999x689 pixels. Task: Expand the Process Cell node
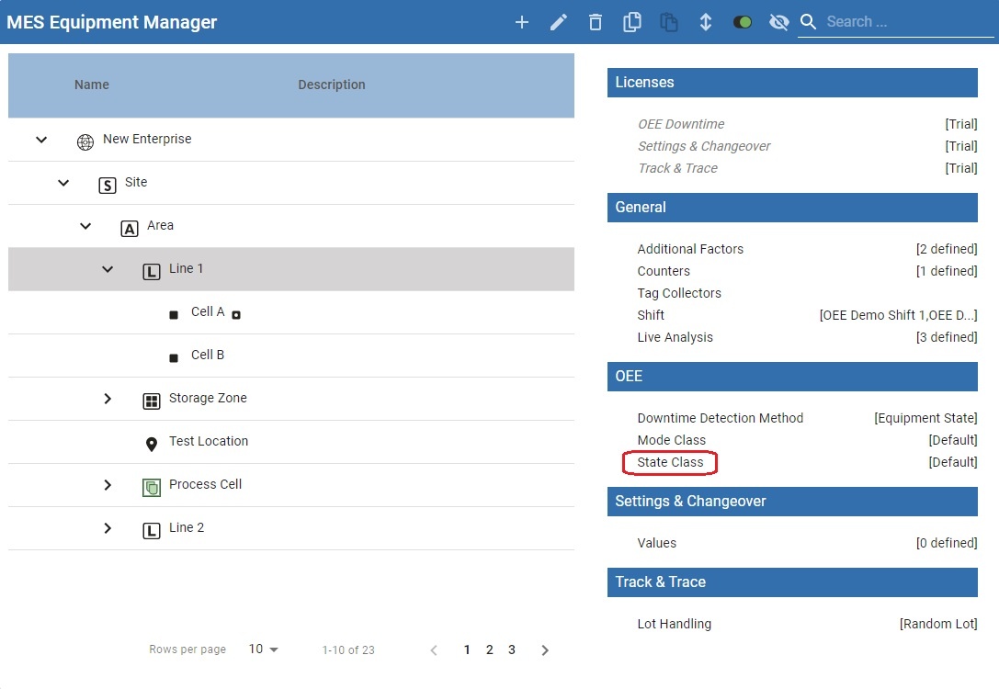108,485
